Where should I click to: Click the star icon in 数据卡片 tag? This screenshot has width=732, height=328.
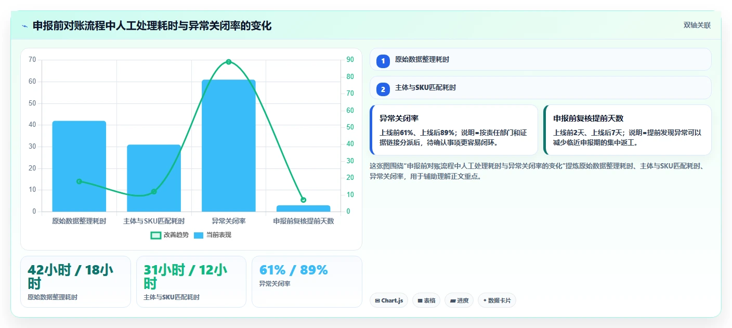[x=485, y=300]
